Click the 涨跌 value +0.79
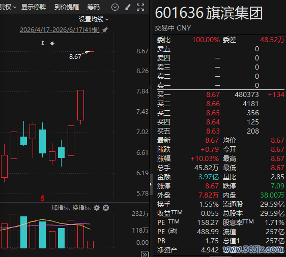 (x=210, y=150)
